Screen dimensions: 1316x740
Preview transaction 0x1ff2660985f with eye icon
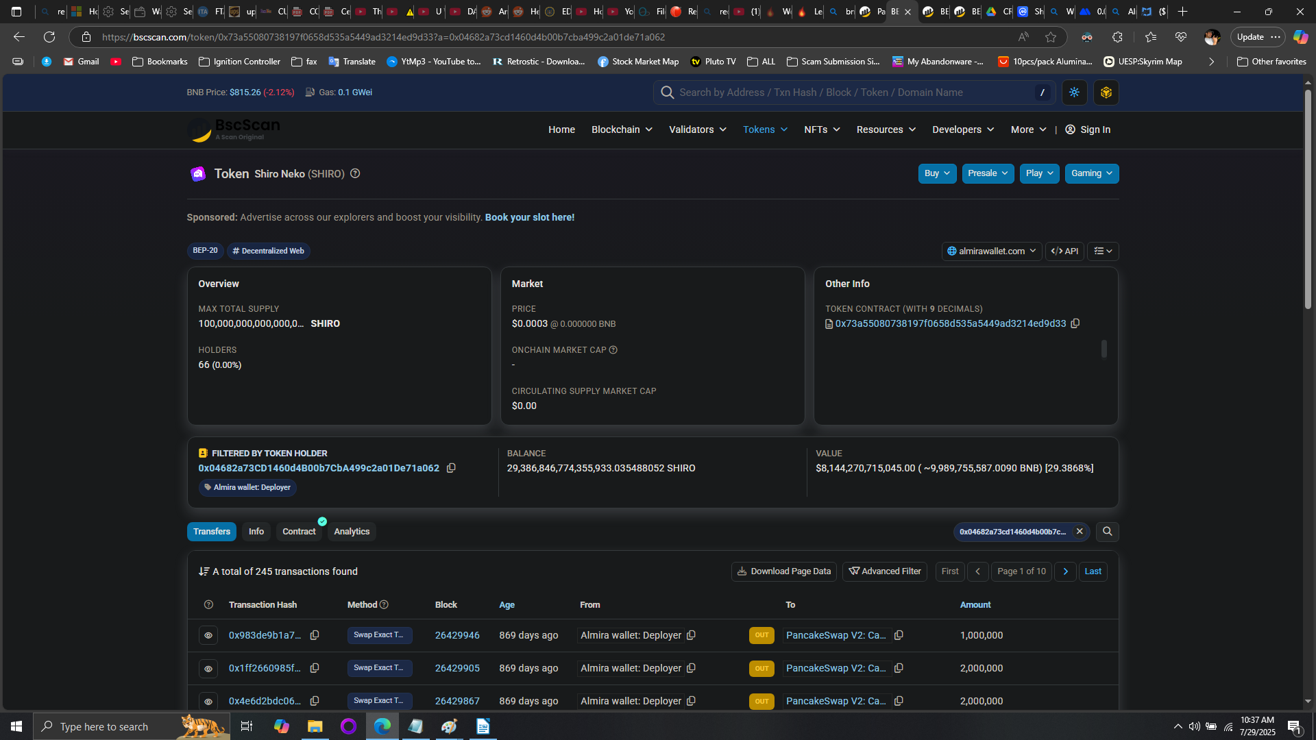[208, 668]
